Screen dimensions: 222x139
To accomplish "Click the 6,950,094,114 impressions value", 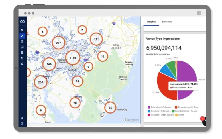I will click(164, 48).
